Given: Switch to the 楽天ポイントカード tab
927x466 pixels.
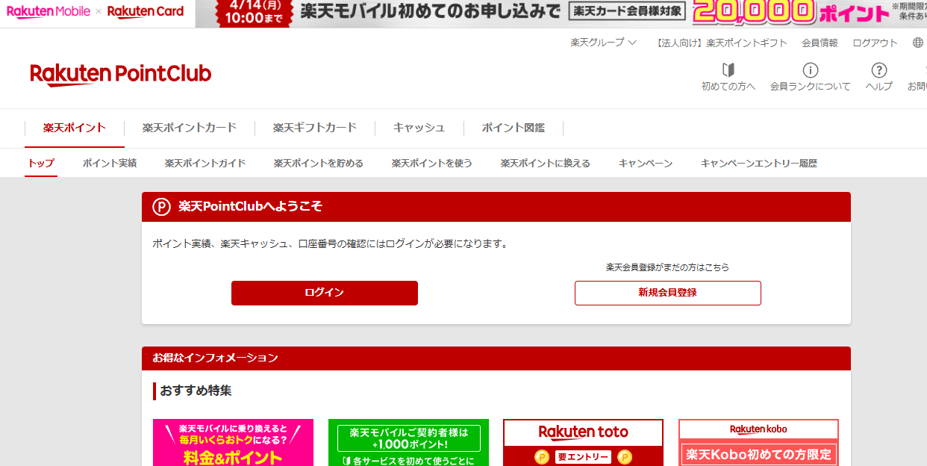Looking at the screenshot, I should coord(190,128).
